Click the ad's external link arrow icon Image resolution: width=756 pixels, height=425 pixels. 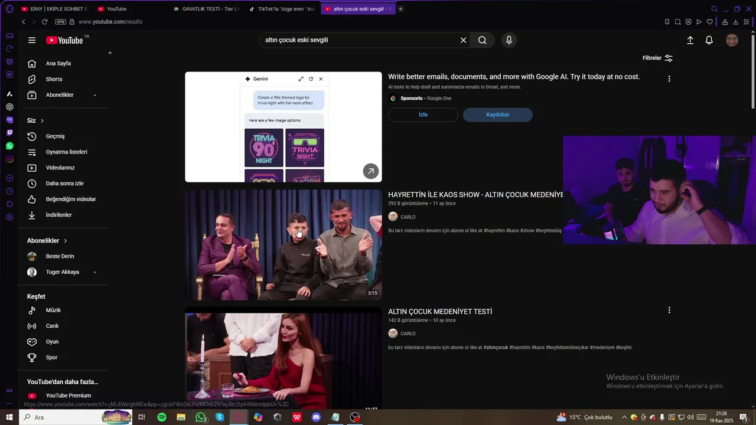(371, 171)
